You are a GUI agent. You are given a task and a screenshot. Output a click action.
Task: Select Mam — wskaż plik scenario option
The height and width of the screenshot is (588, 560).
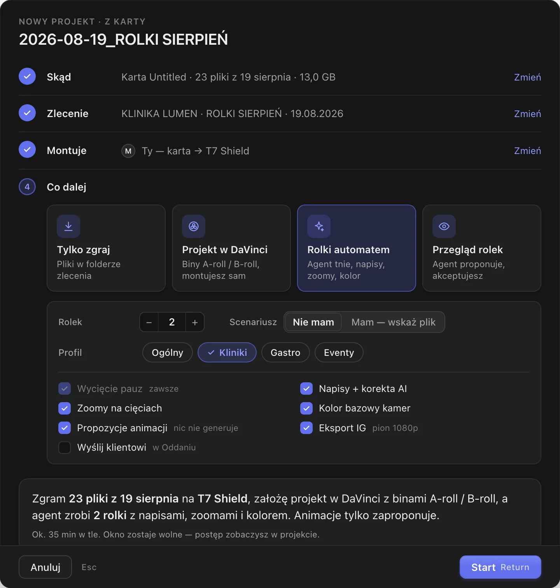point(393,322)
